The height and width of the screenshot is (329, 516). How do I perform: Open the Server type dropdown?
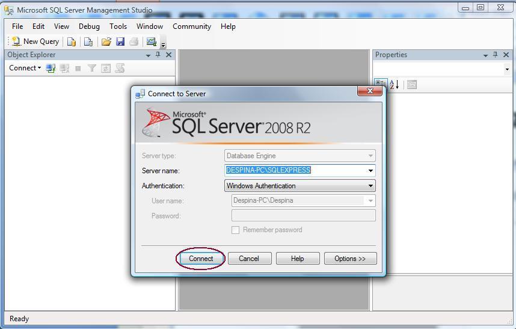(299, 156)
